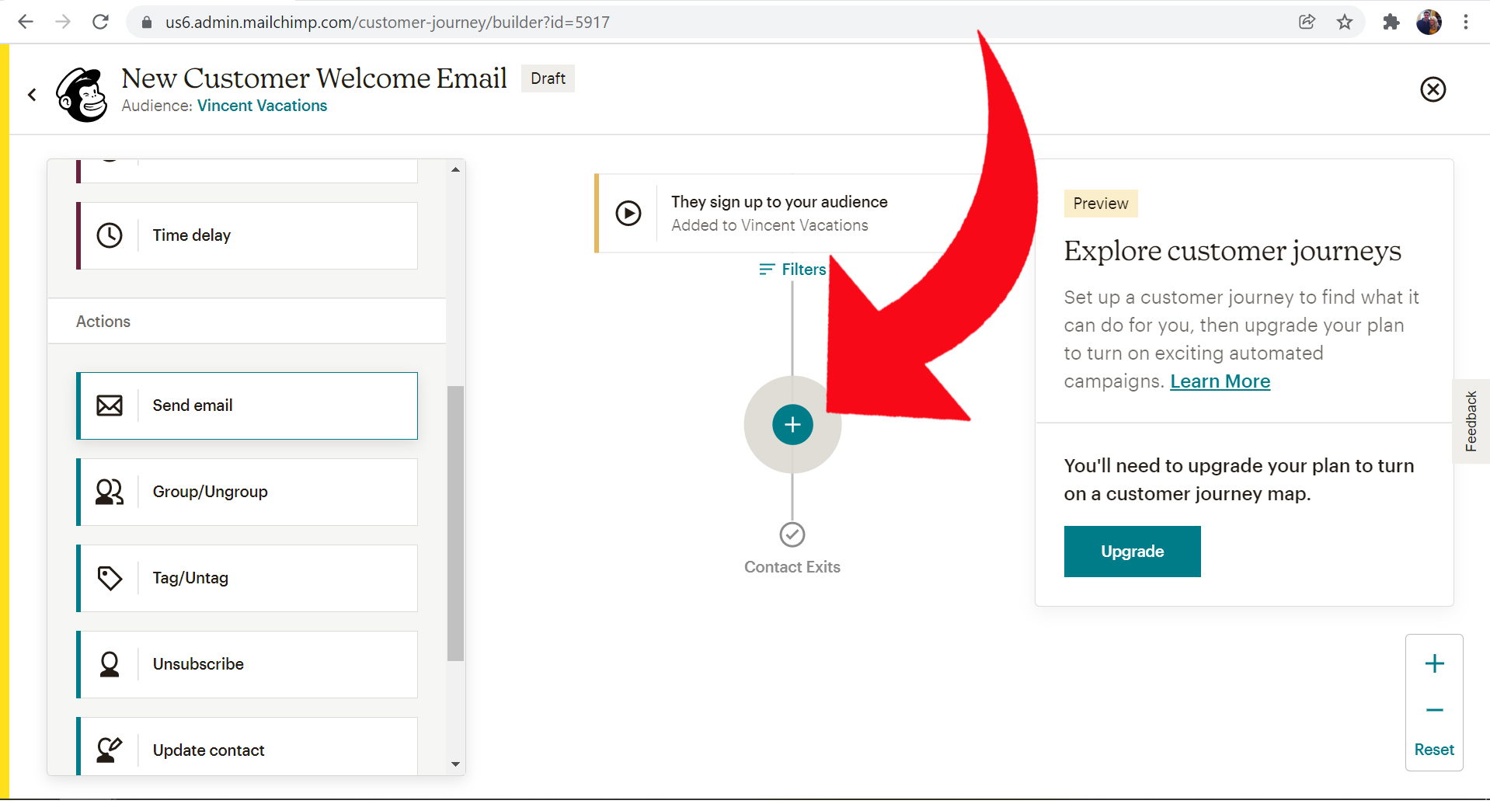Open the Chrome profile avatar
This screenshot has height=804, width=1490.
[1429, 22]
